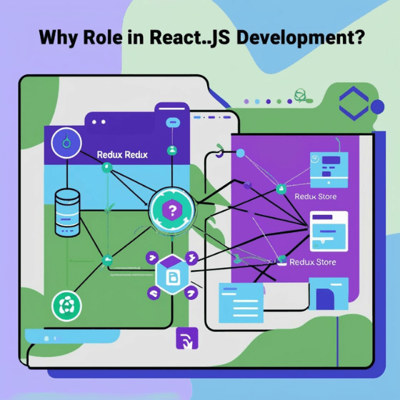Click the "Why Role in React..JS Development?" heading

201,37
